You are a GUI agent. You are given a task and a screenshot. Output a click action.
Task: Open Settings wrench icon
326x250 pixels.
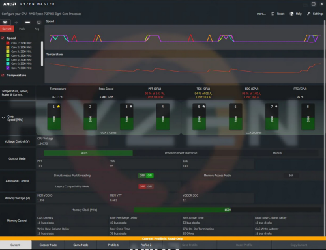[x=309, y=14]
